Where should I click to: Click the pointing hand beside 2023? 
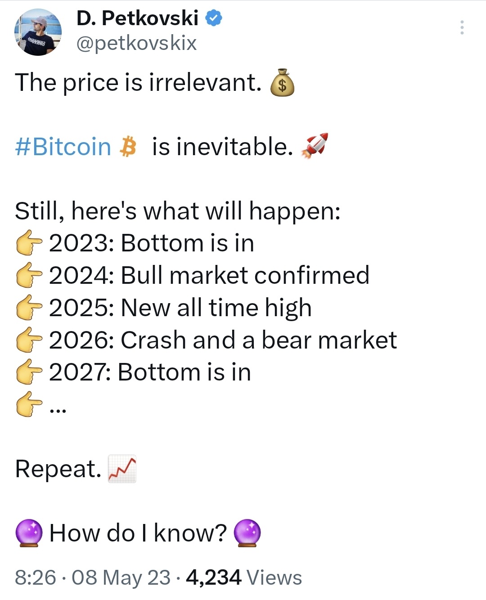[29, 243]
